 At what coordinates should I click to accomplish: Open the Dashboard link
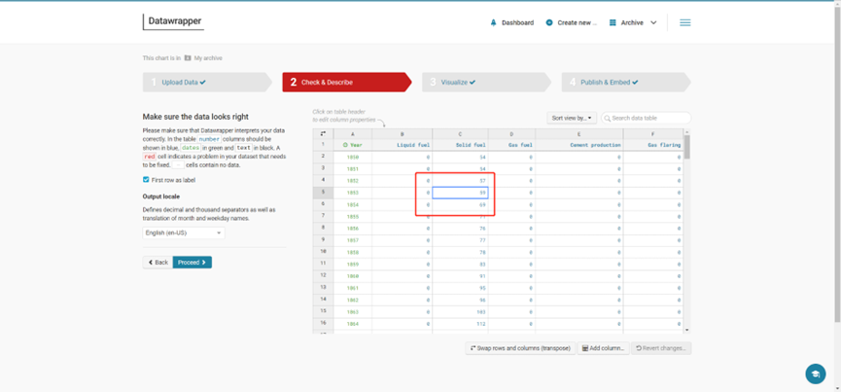tap(517, 23)
